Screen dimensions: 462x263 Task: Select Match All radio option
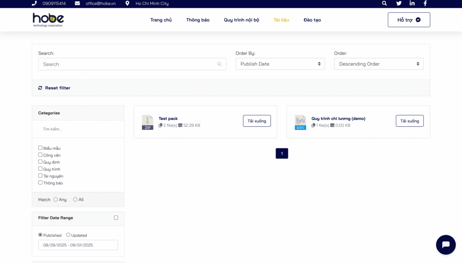(75, 199)
